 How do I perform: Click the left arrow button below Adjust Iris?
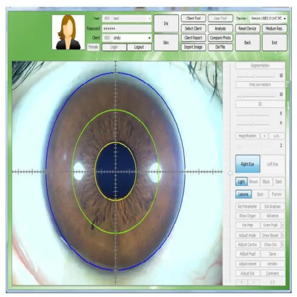(241, 282)
